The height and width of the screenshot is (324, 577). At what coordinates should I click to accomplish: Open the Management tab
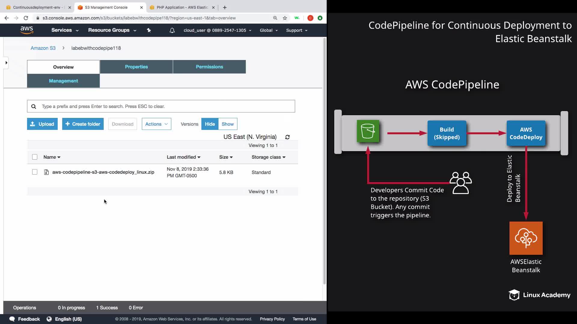click(x=63, y=81)
